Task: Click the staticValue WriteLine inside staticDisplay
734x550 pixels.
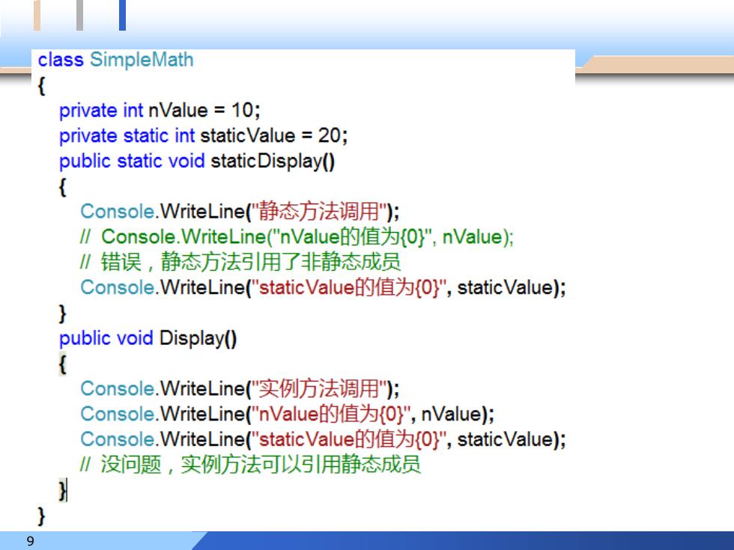Action: pos(323,287)
